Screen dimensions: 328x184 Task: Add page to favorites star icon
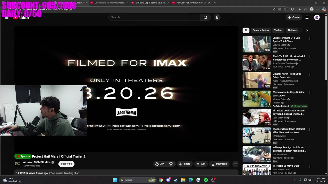(285, 9)
